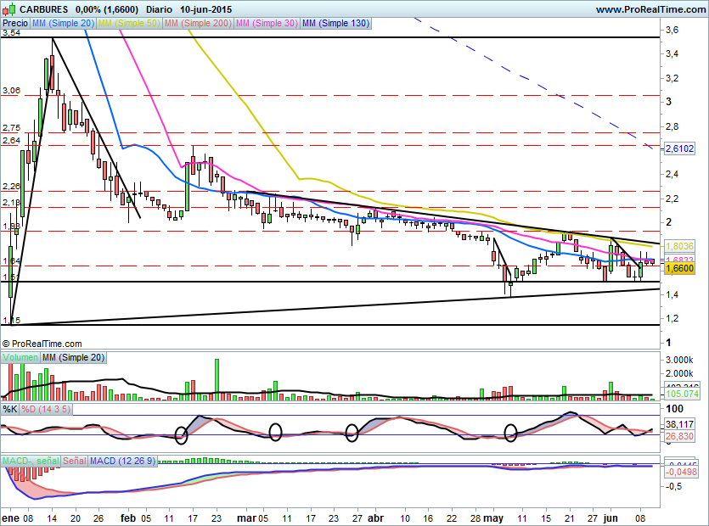
Task: Click the 1,8036 moving average price tag
Action: tap(679, 245)
